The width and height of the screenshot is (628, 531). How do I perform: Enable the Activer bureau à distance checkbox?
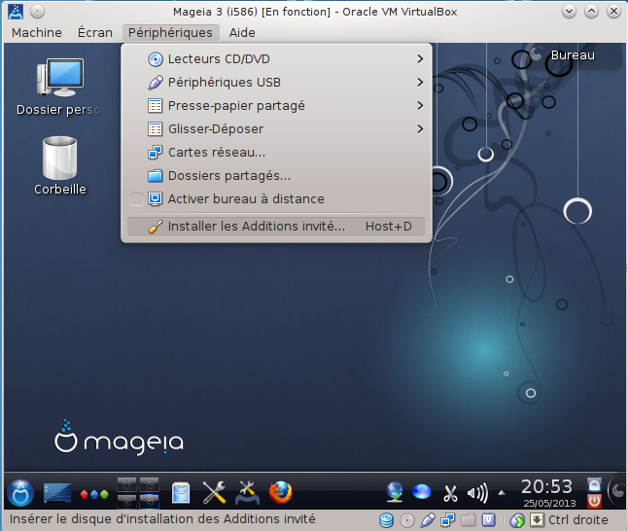tap(136, 199)
